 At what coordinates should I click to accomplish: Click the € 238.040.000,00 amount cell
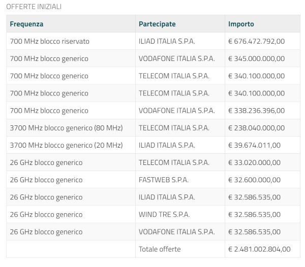point(256,128)
